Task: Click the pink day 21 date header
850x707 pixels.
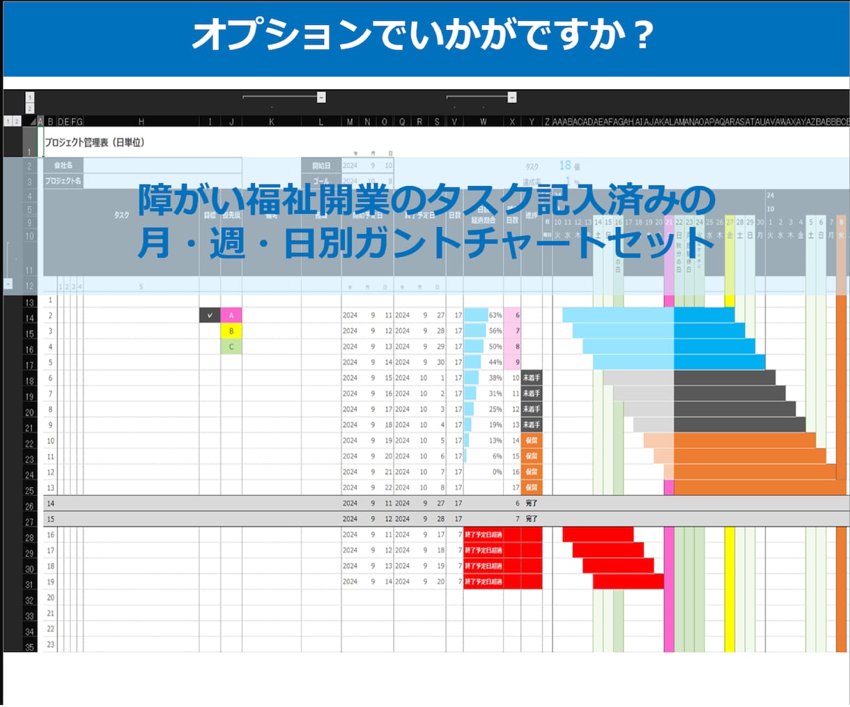Action: (x=669, y=222)
